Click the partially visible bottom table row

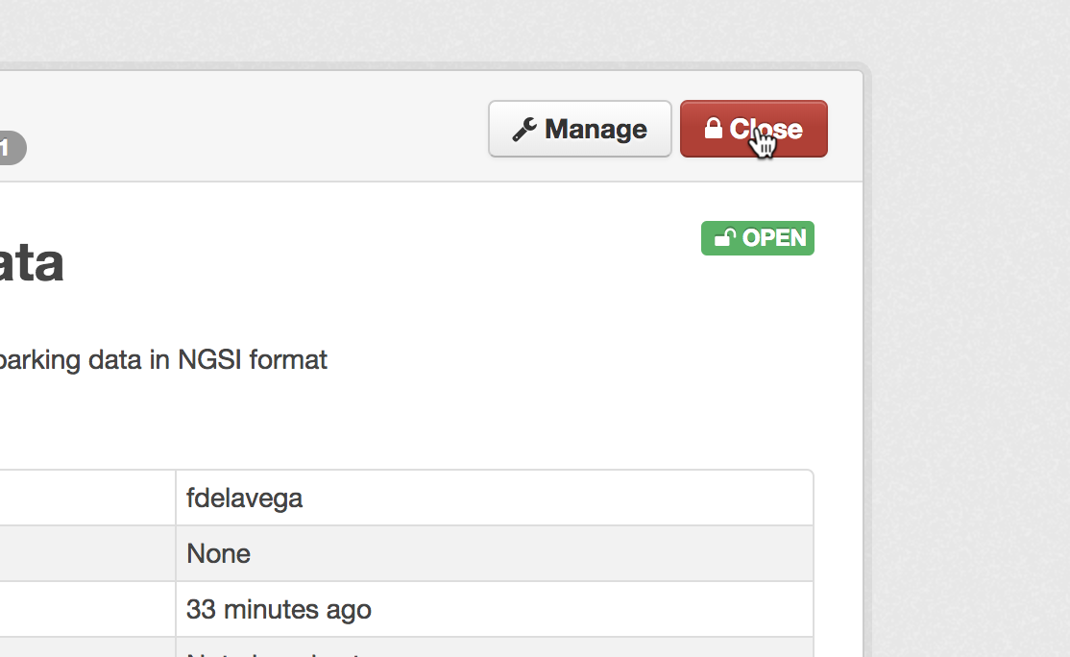(406, 647)
